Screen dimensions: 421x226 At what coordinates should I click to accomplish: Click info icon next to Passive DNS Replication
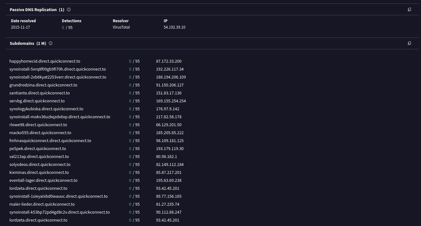[x=69, y=10]
